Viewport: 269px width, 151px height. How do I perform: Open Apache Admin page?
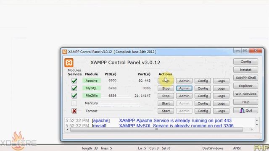point(184,81)
